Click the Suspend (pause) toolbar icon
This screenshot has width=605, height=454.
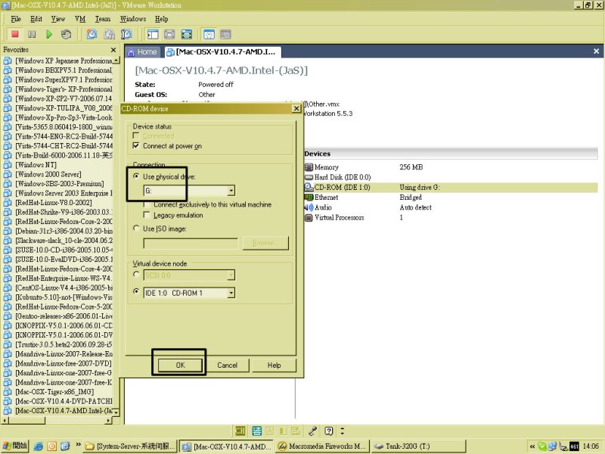32,34
